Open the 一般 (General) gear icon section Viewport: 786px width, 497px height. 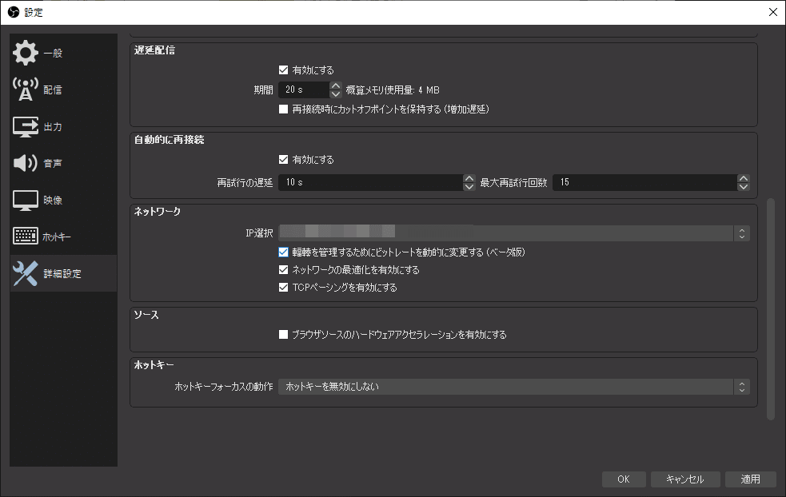[x=26, y=53]
